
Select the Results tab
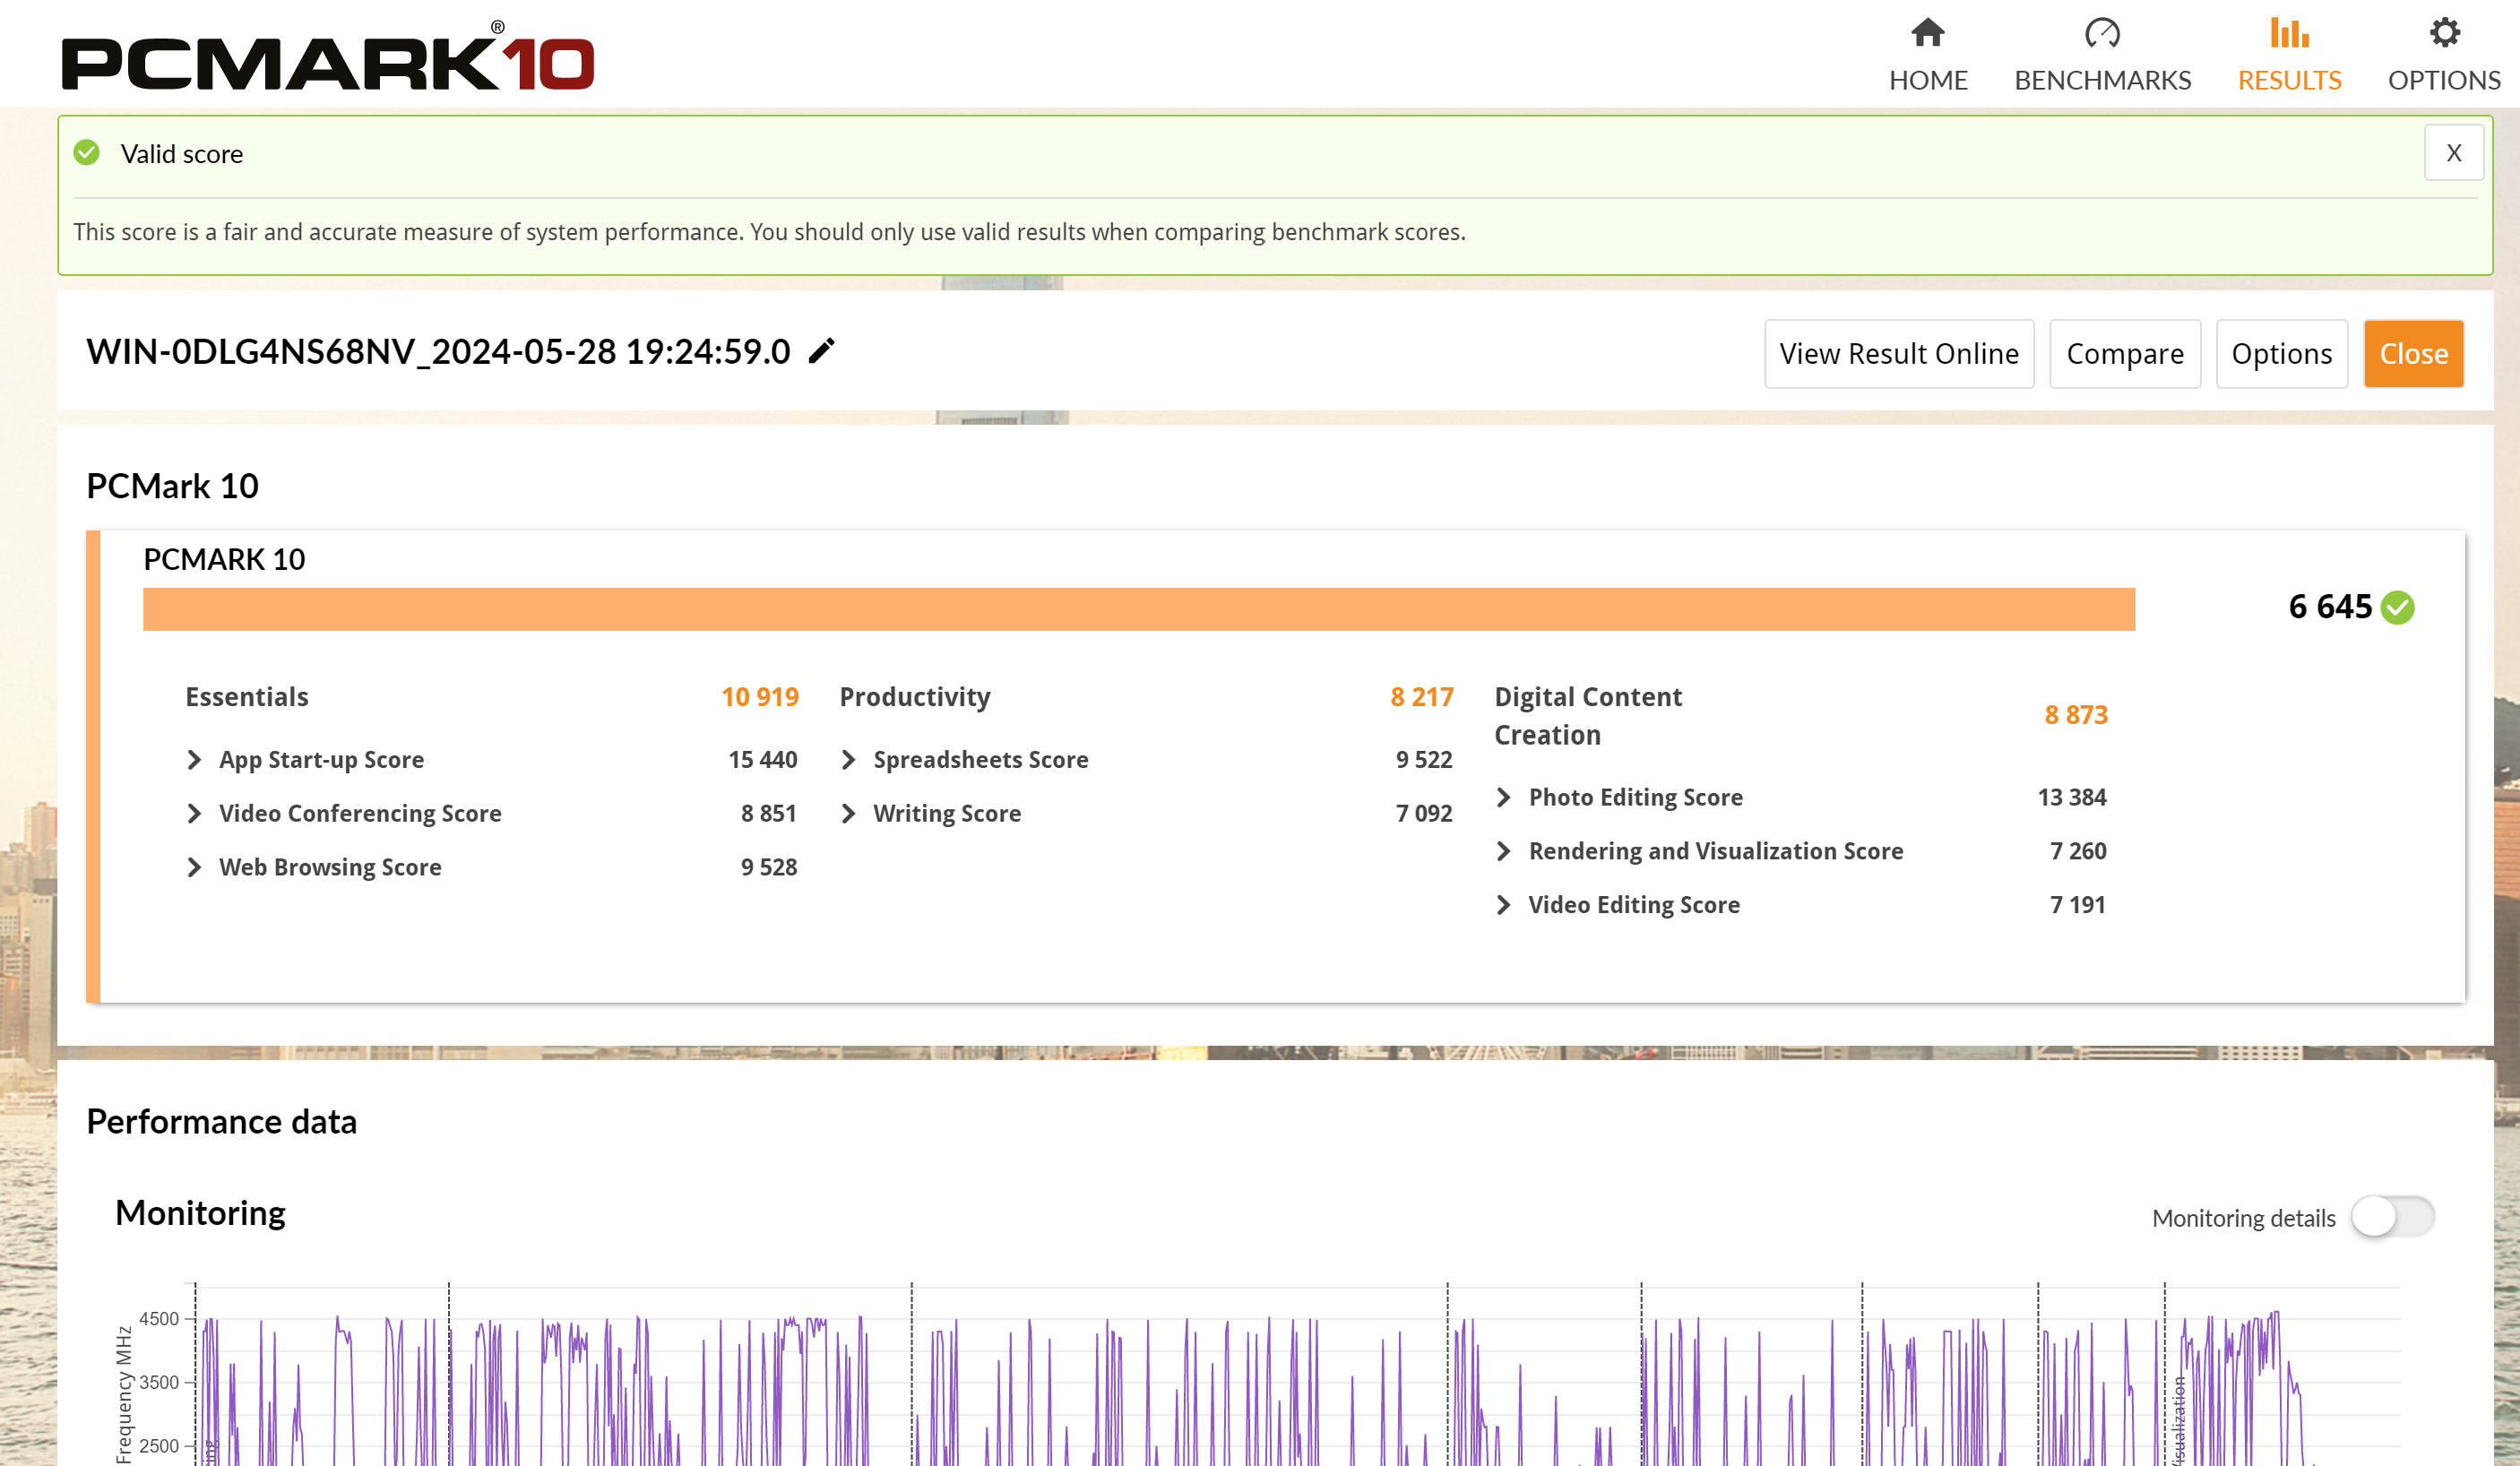tap(2289, 55)
